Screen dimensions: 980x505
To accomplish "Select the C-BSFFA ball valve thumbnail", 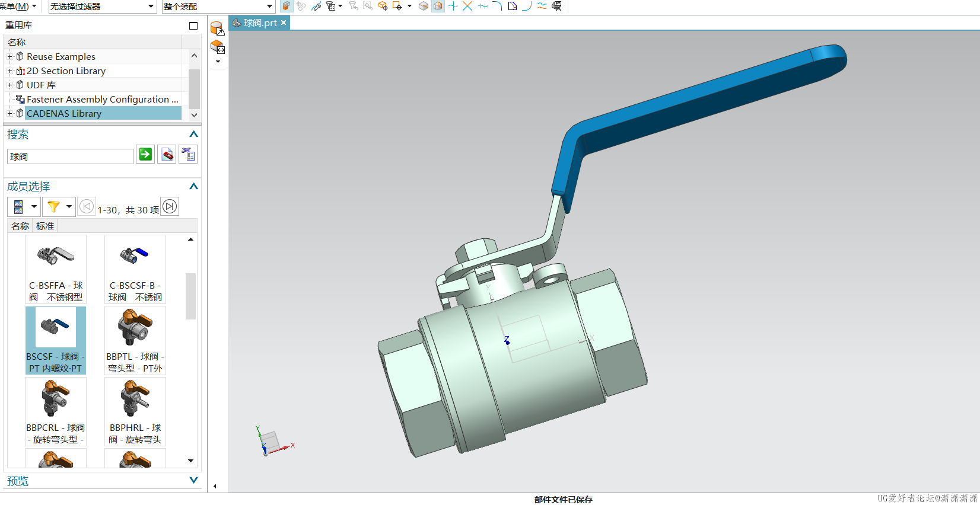I will [x=56, y=269].
